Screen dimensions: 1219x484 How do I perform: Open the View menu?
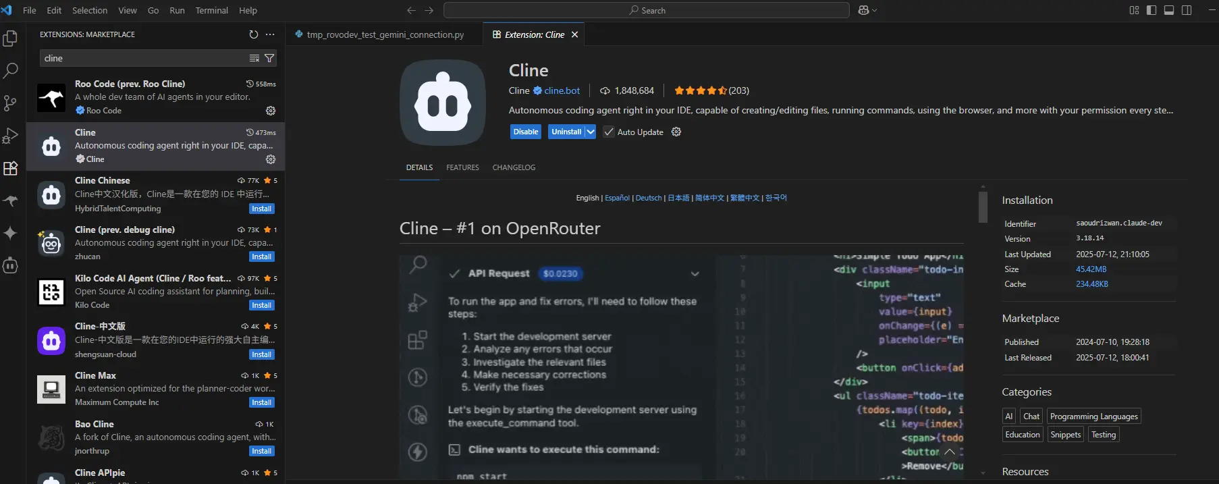128,10
